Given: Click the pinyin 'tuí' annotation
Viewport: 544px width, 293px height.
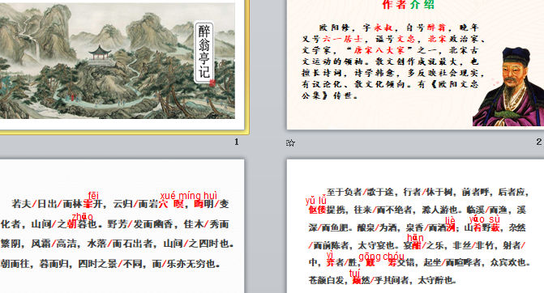Looking at the screenshot, I should pyautogui.click(x=354, y=274).
